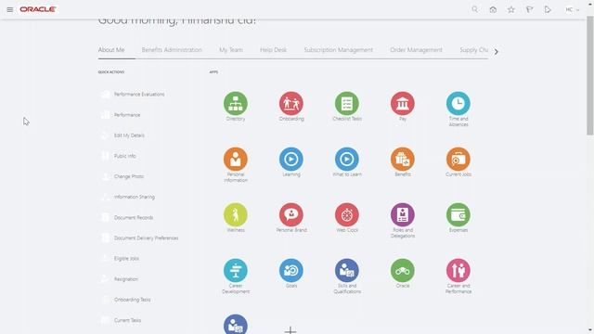Screen dimensions: 594x334
Task: Open the Watchlist flag icon
Action: pos(529,9)
